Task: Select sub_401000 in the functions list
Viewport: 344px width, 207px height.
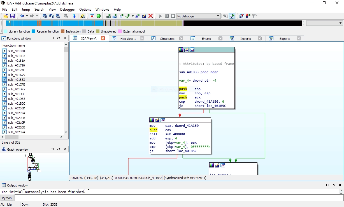Action: [x=32, y=51]
